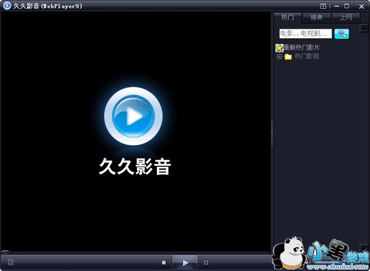Search in the 电影..电视剧.. input field
Viewport: 370px width, 271px height.
pyautogui.click(x=305, y=34)
